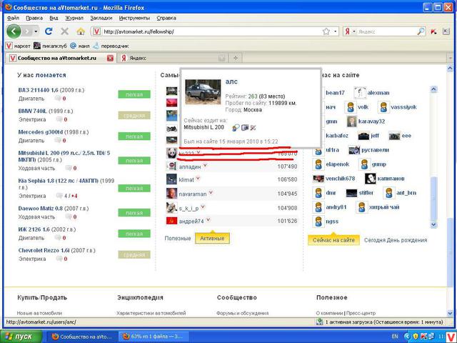
Task: Click the red flag avatar of андрей74
Action: point(171,221)
